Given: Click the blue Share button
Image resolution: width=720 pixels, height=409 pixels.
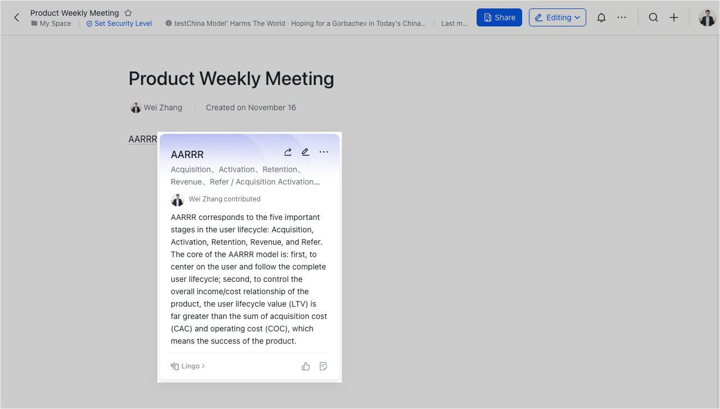Looking at the screenshot, I should pyautogui.click(x=499, y=17).
